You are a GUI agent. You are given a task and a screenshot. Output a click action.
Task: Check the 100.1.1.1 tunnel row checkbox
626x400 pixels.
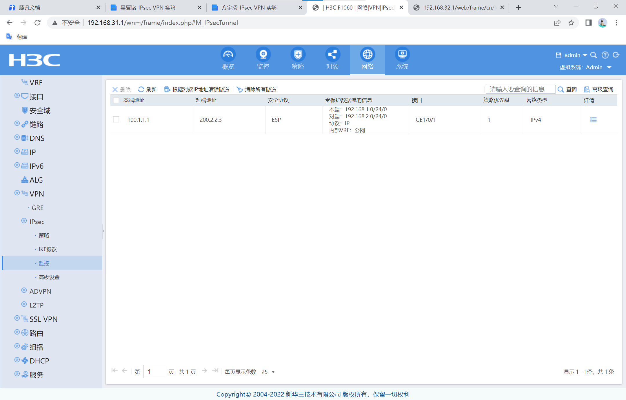coord(116,119)
